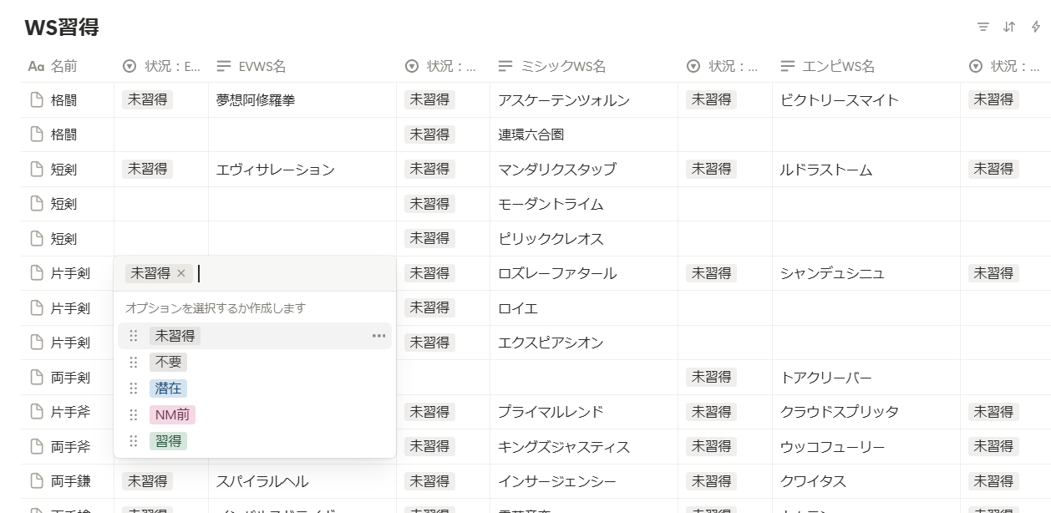Click the page icon in the ロズレーファタール row
The width and height of the screenshot is (1051, 513).
point(37,273)
